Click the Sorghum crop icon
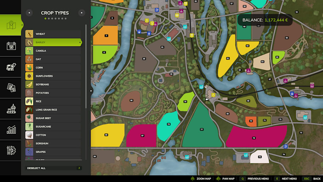 coord(29,143)
